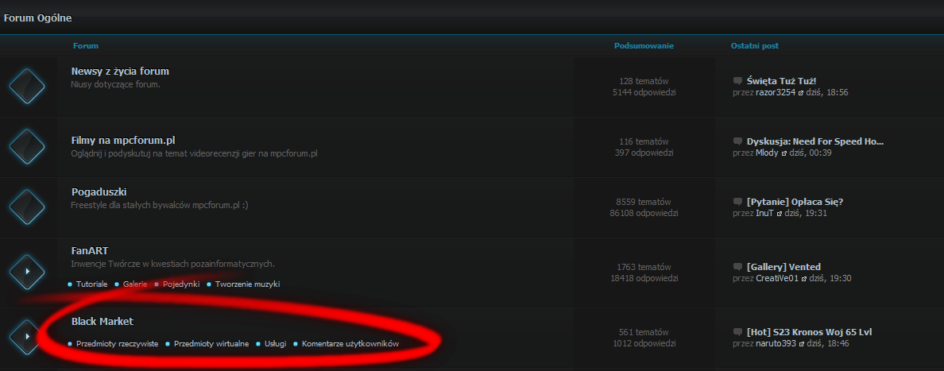Click the Forum Ogólne category header

tap(38, 18)
